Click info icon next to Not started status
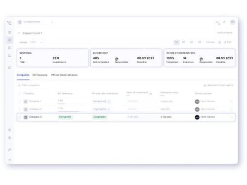Image resolution: width=247 pixels, height=185 pixels. click(x=109, y=102)
